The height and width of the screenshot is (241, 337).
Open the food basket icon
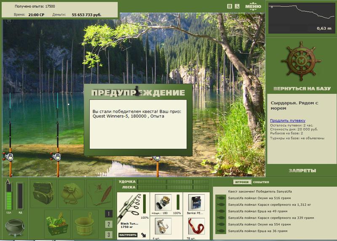pos(57,224)
